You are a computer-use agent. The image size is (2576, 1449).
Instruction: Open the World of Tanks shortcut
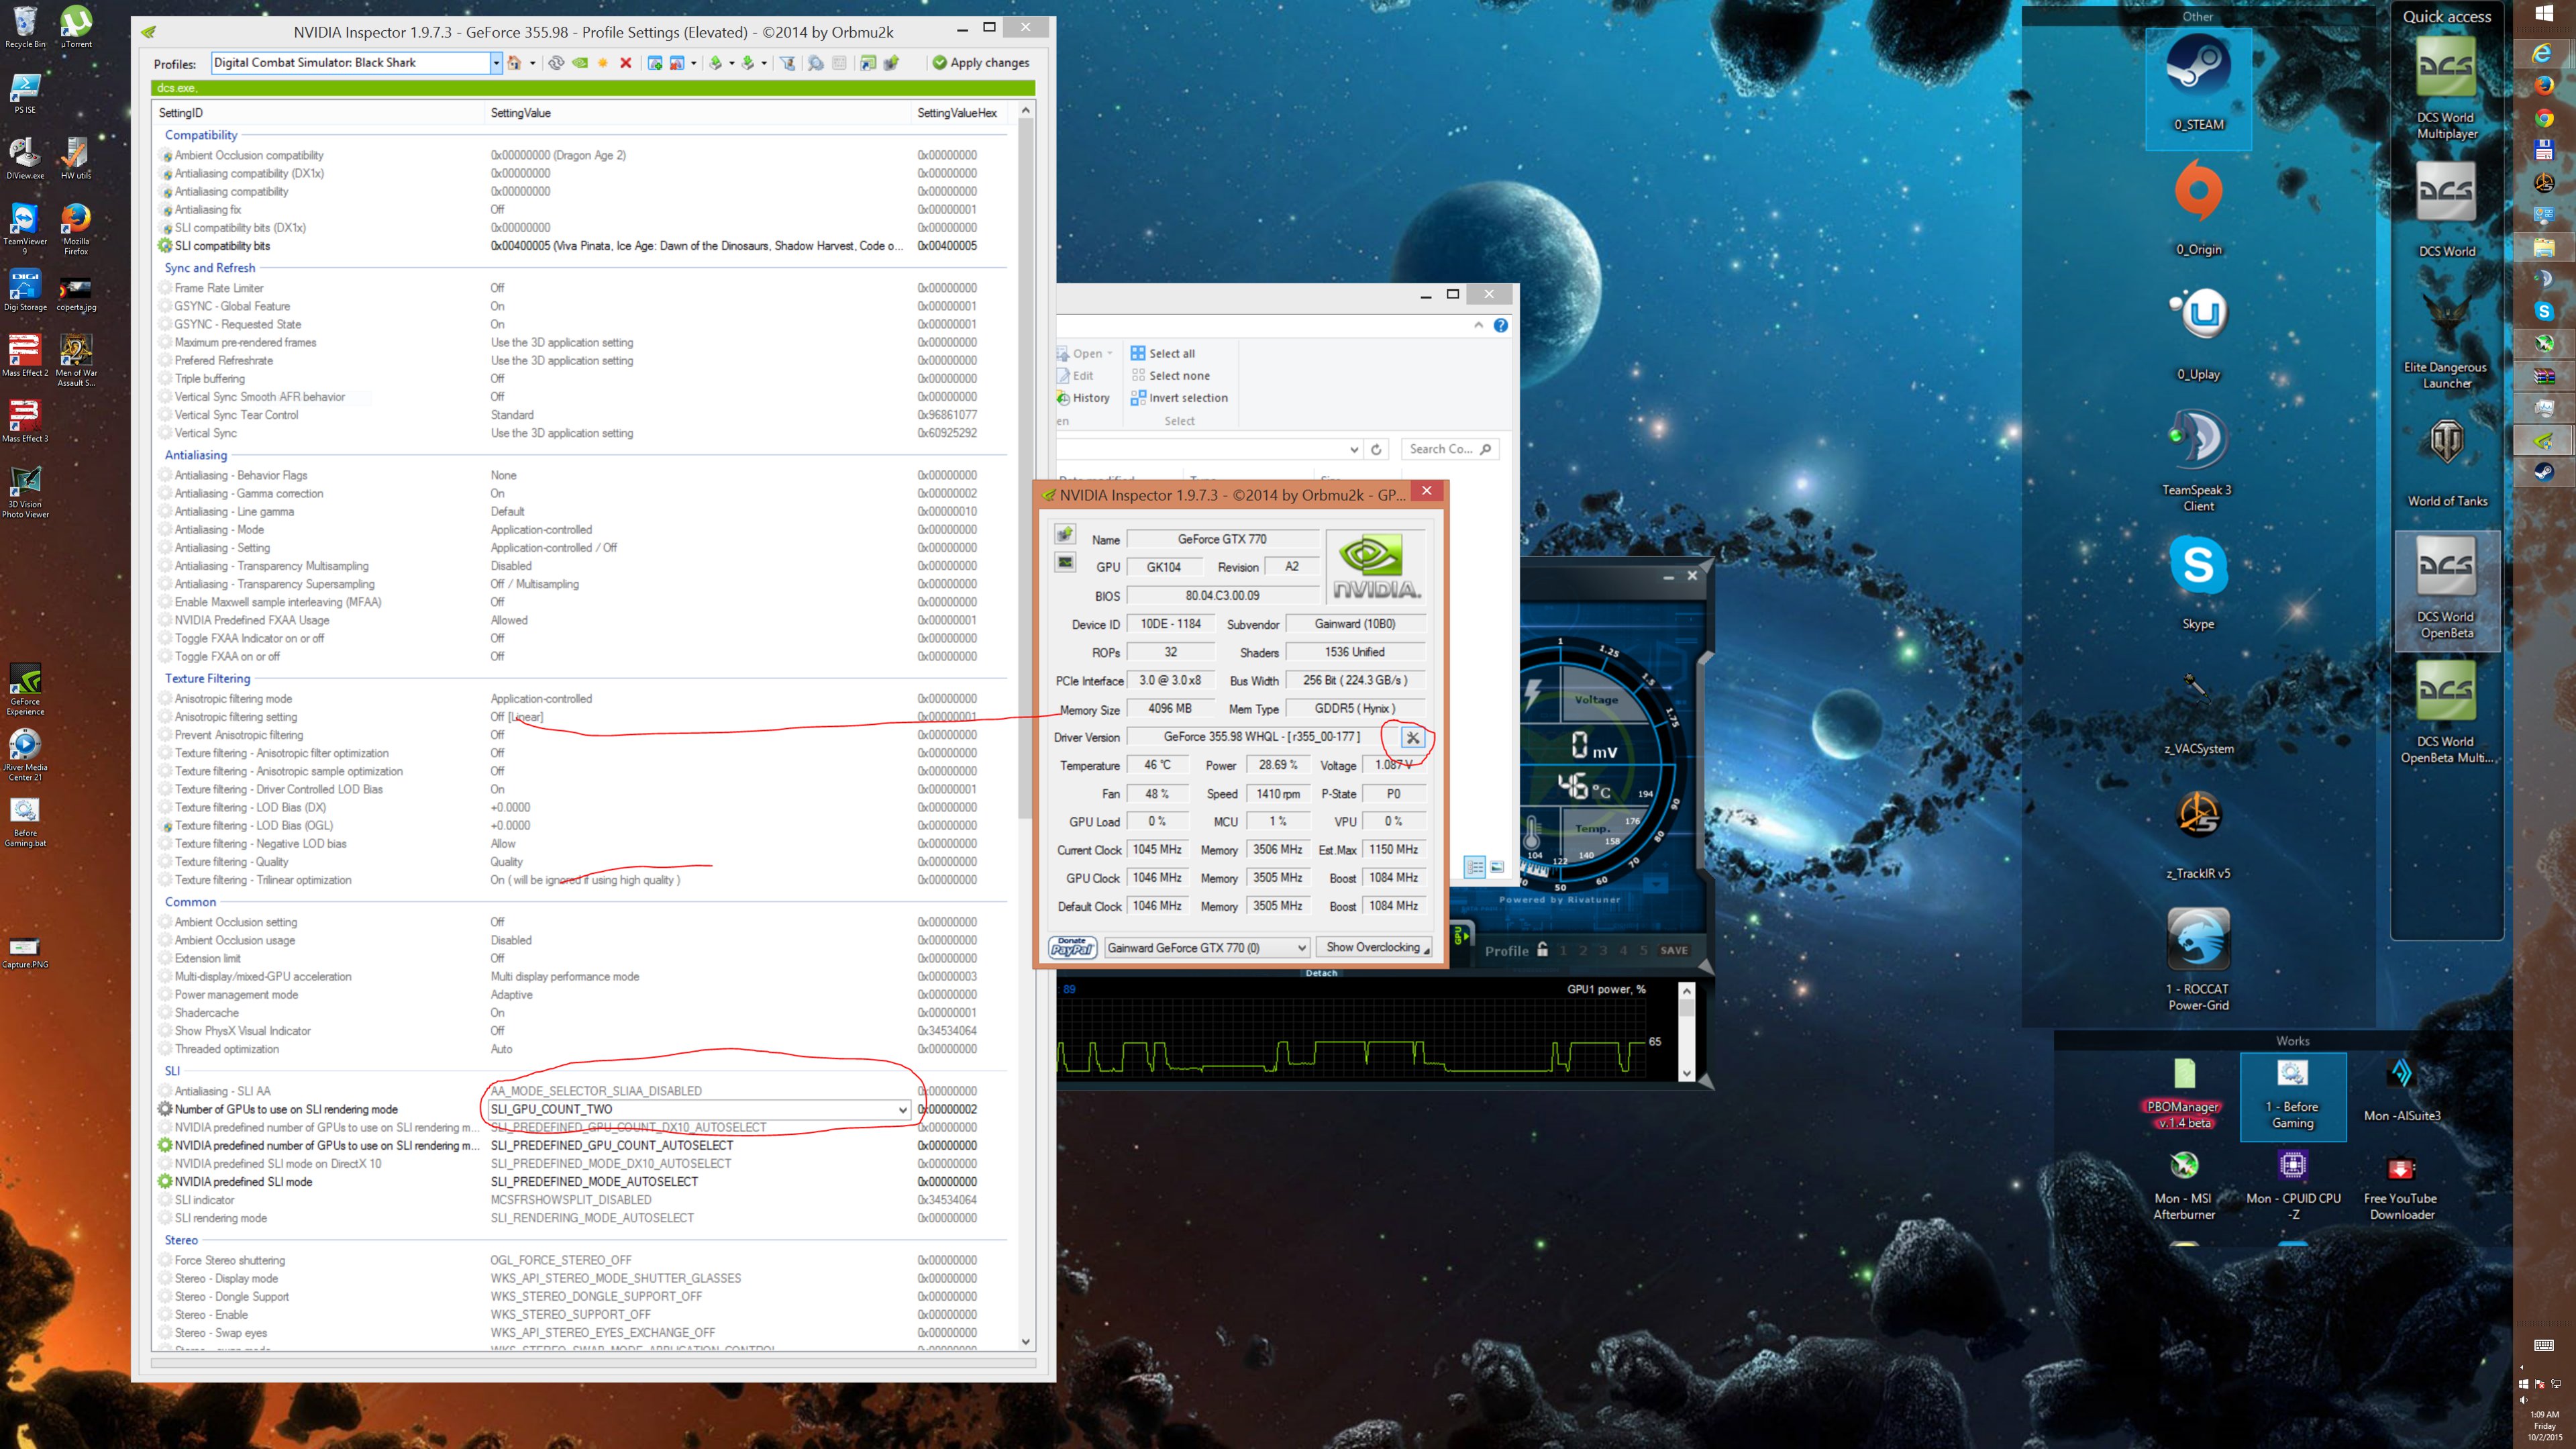point(2447,462)
